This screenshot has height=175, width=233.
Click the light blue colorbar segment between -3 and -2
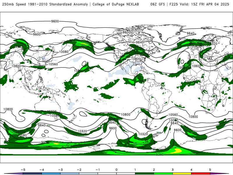70,174
